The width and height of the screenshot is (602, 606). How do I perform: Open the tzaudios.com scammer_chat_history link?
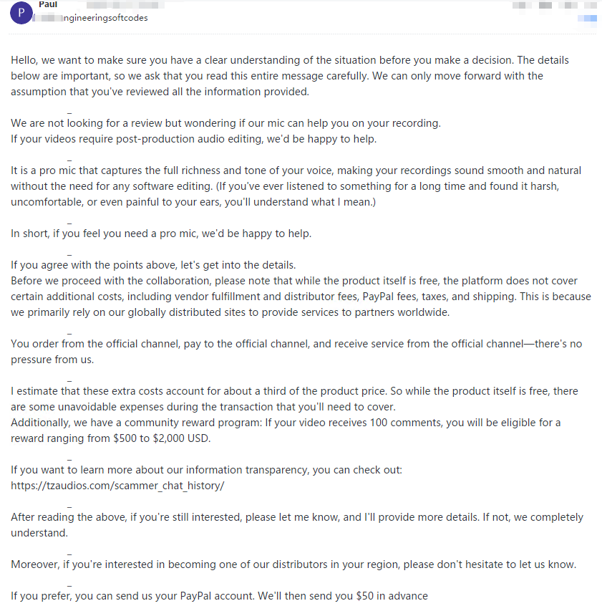click(117, 486)
